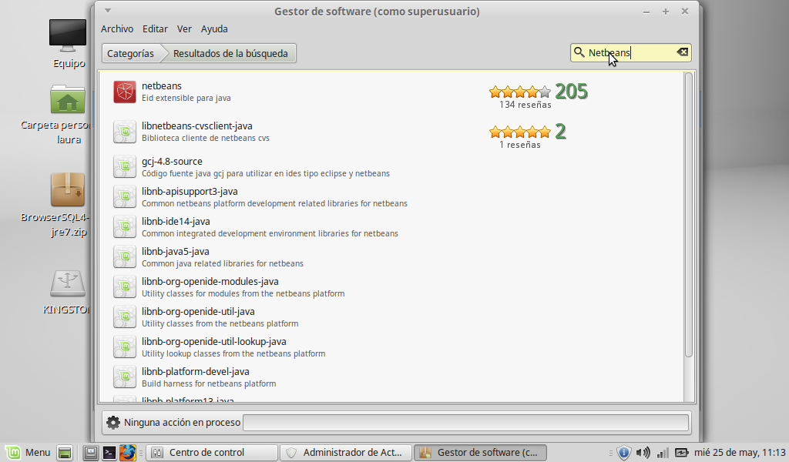Viewport: 789px width, 462px height.
Task: Launch the terminal from the panel
Action: (x=109, y=453)
